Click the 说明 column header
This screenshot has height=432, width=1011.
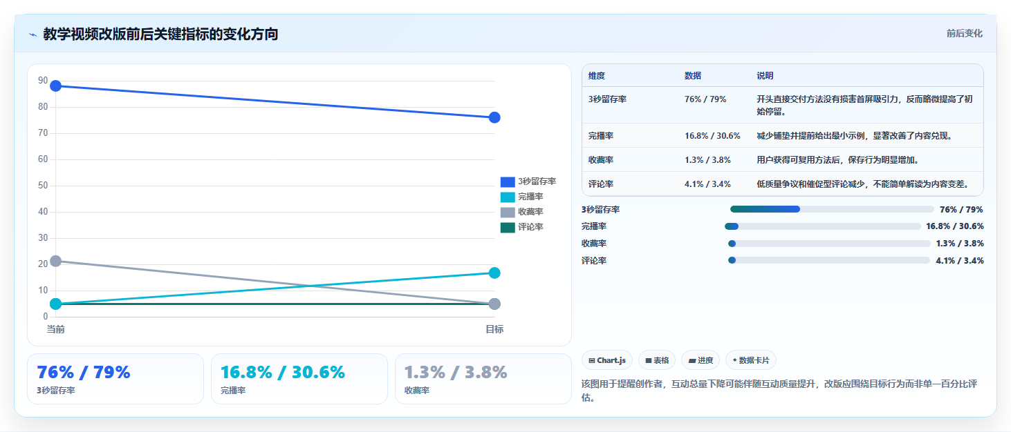tap(766, 76)
